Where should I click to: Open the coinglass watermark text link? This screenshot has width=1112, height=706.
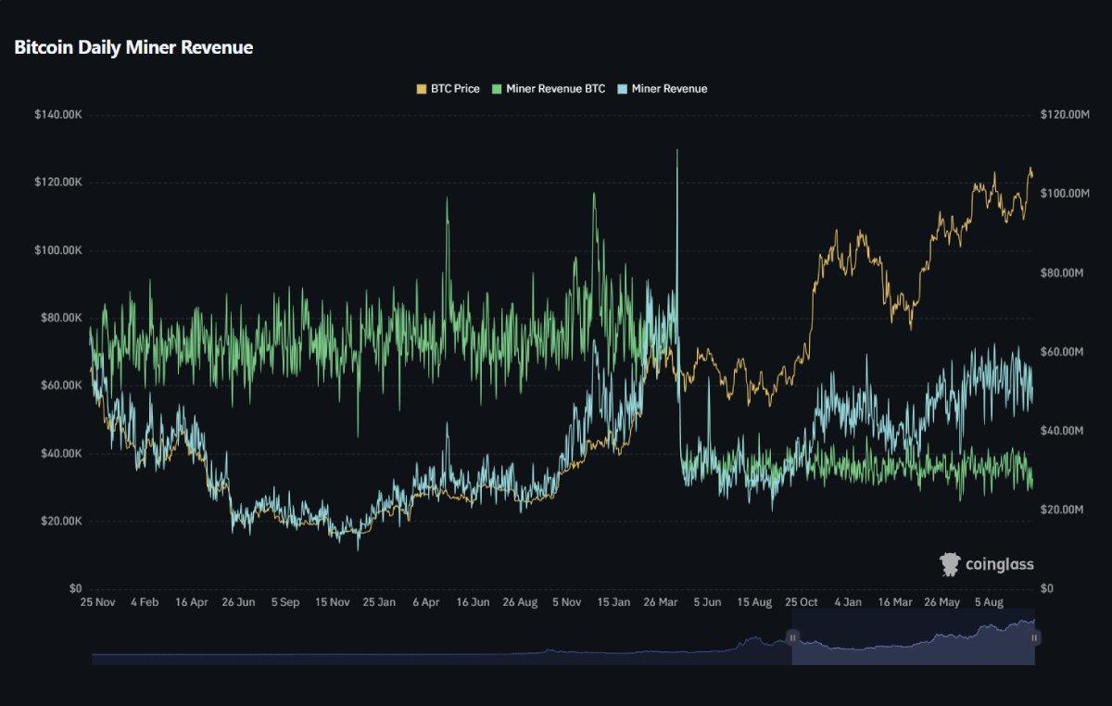[999, 564]
